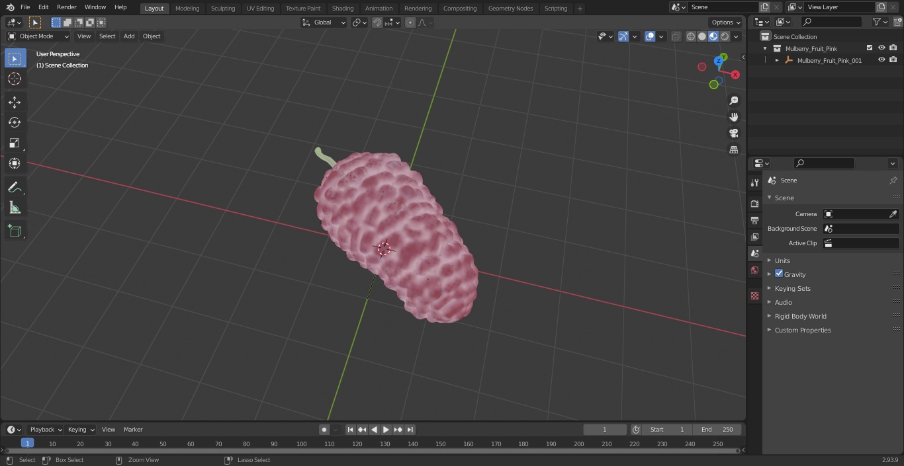Switch to rendered viewport shading
This screenshot has width=904, height=466.
tap(725, 36)
